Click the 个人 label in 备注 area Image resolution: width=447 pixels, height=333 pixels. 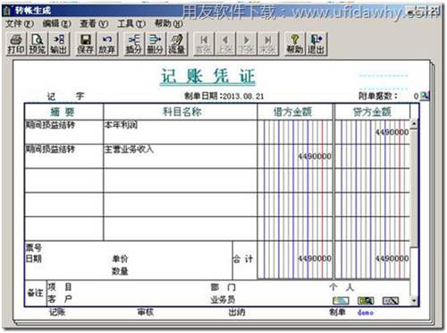point(342,287)
